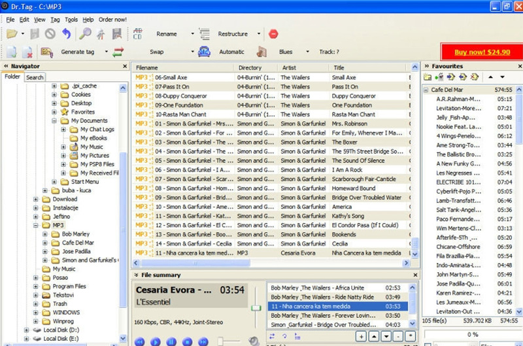Switch to the Search tab in Navigator
The image size is (523, 346).
(35, 77)
